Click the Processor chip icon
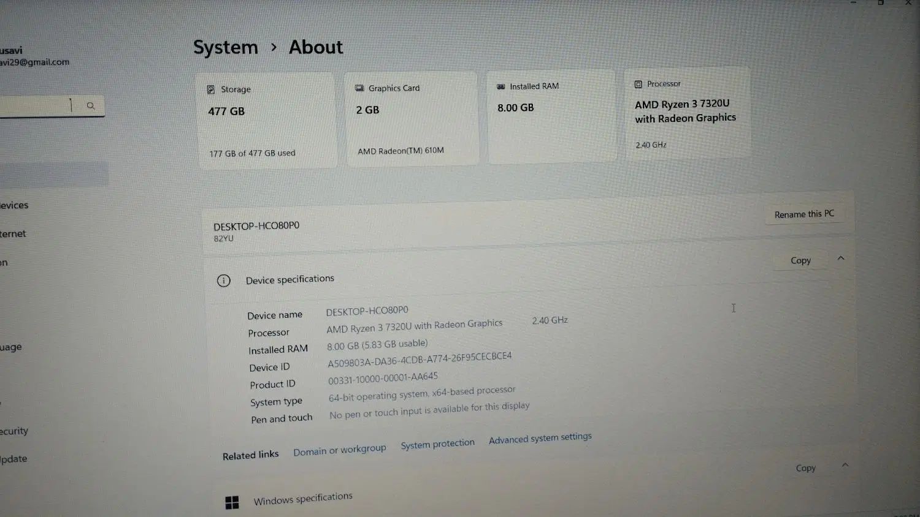The height and width of the screenshot is (517, 920). [x=638, y=85]
